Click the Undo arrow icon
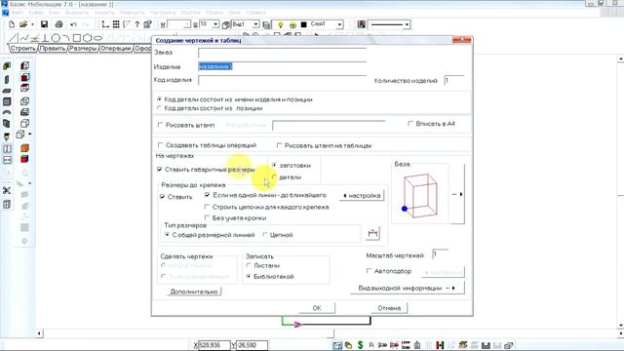This screenshot has width=624, height=351. 73,24
